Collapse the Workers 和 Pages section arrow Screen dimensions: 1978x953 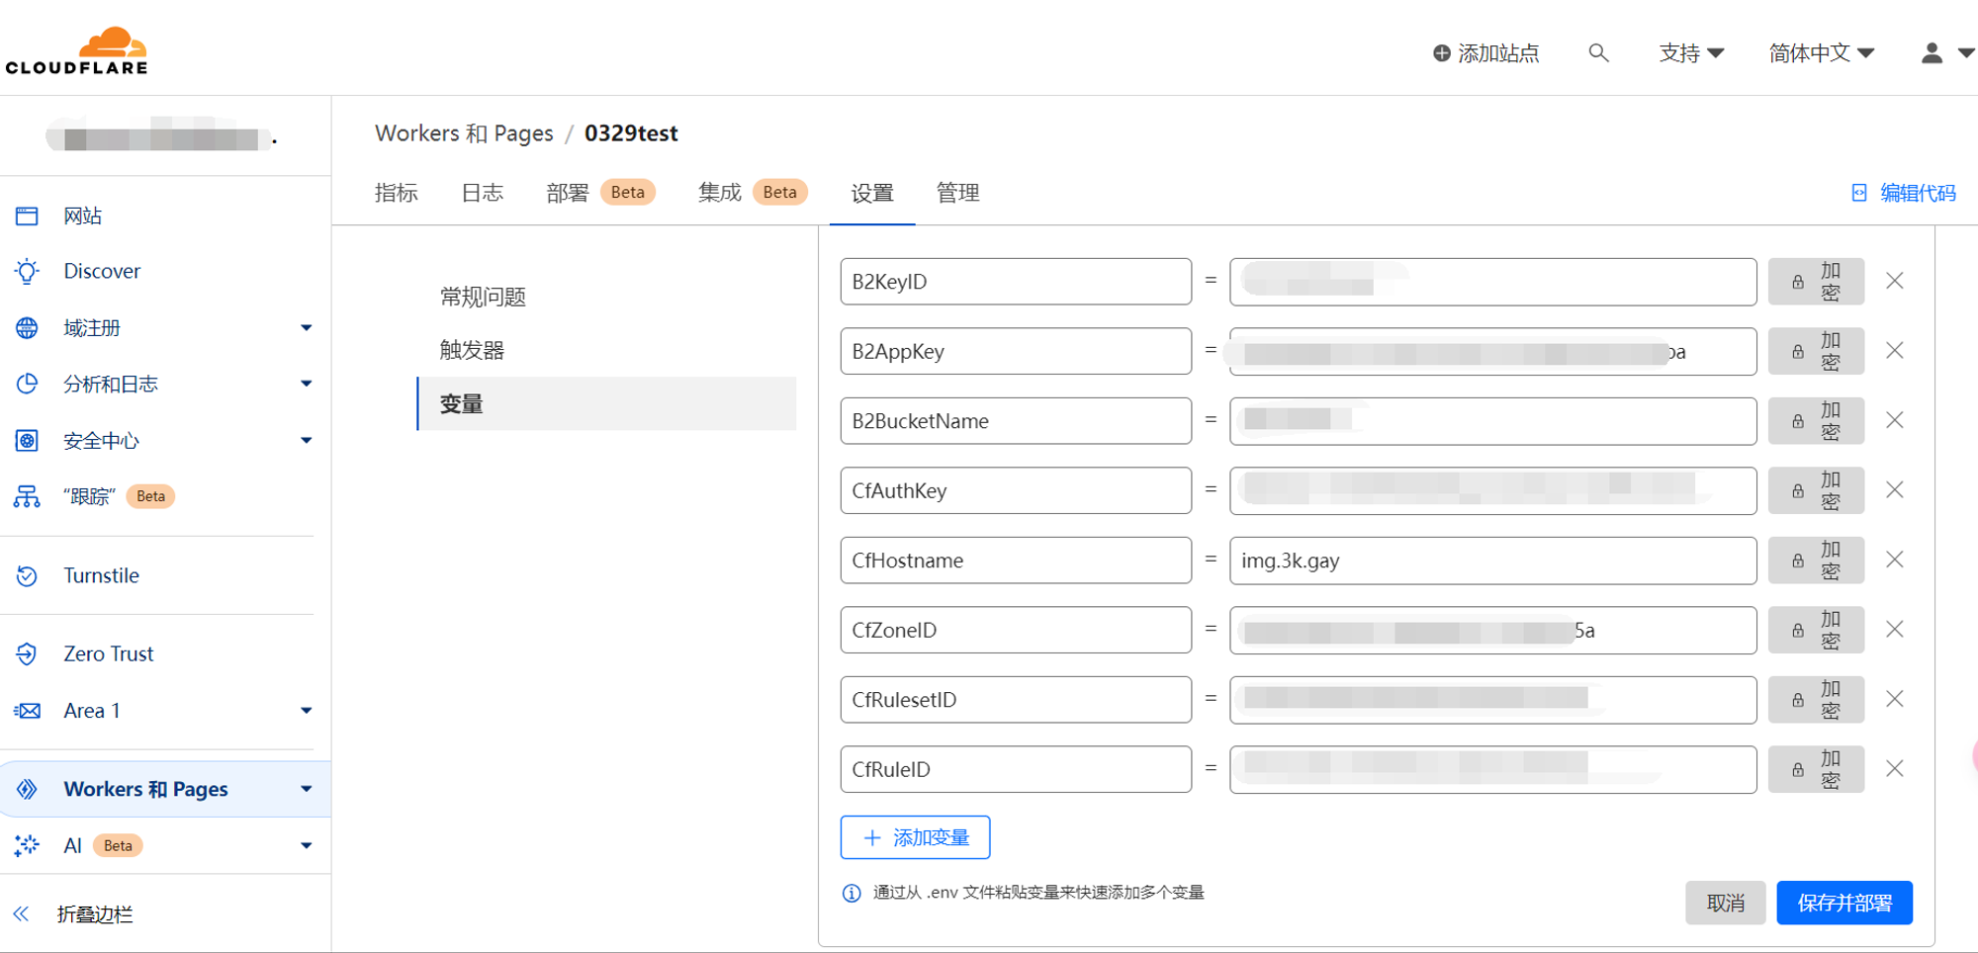[x=307, y=789]
